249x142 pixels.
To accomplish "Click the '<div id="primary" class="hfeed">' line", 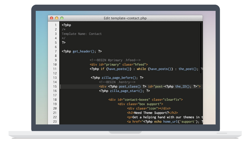I will [119, 65].
